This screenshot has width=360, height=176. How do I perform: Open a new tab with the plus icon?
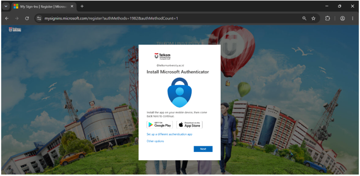82,6
